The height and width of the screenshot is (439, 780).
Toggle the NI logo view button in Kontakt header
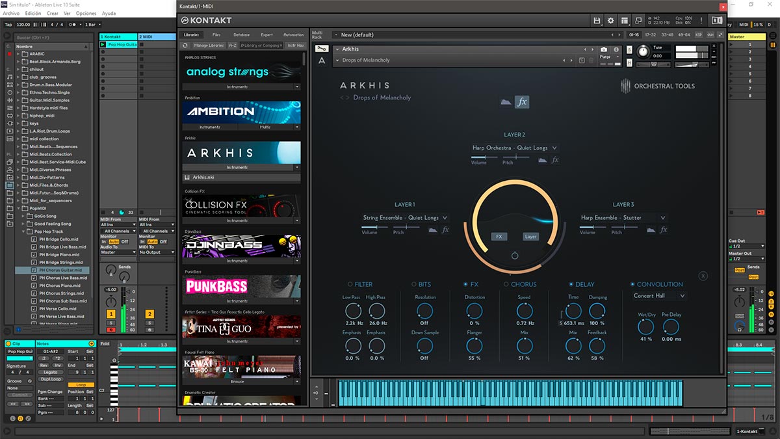[x=717, y=21]
